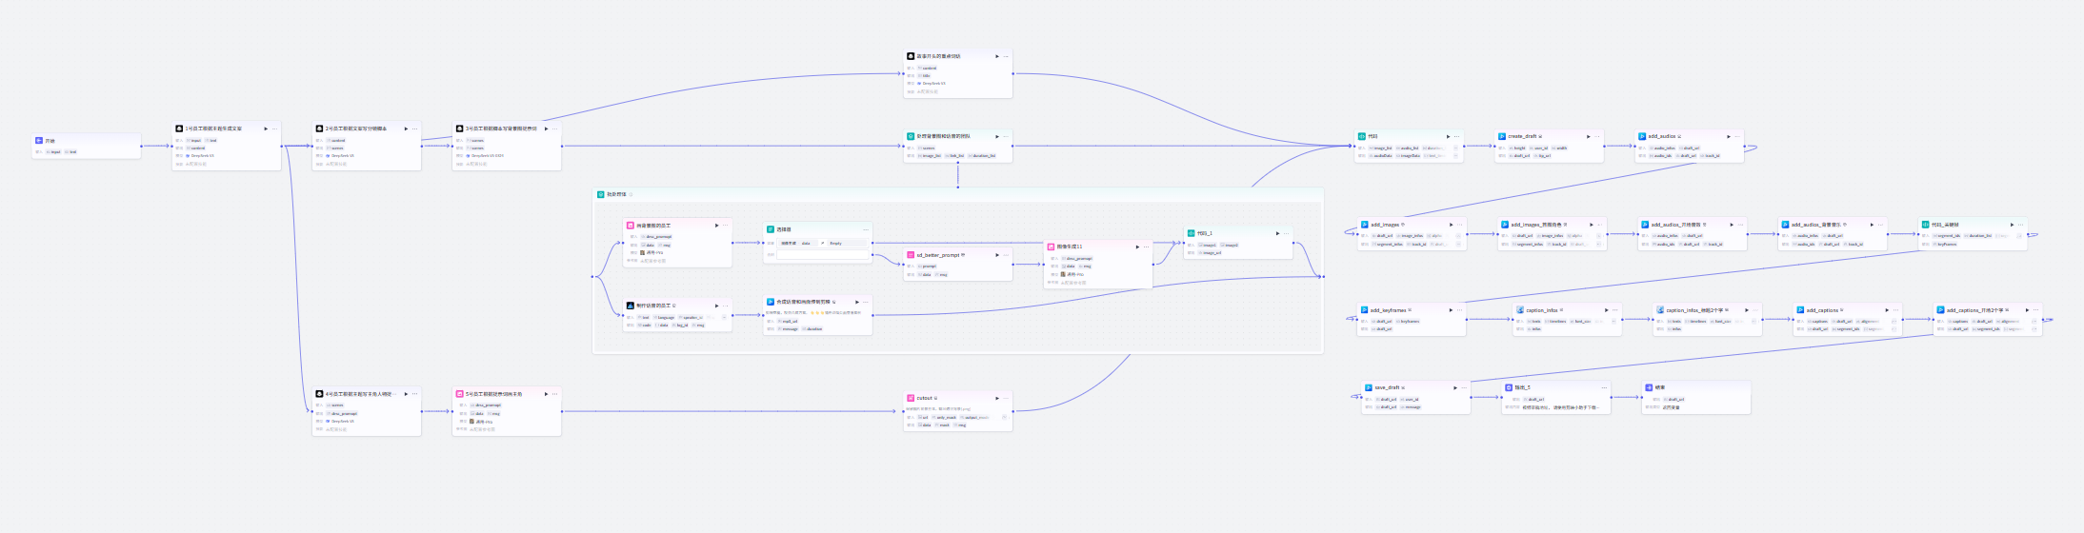2084x533 pixels.
Task: Click the cutout node pink icon
Action: [x=911, y=398]
